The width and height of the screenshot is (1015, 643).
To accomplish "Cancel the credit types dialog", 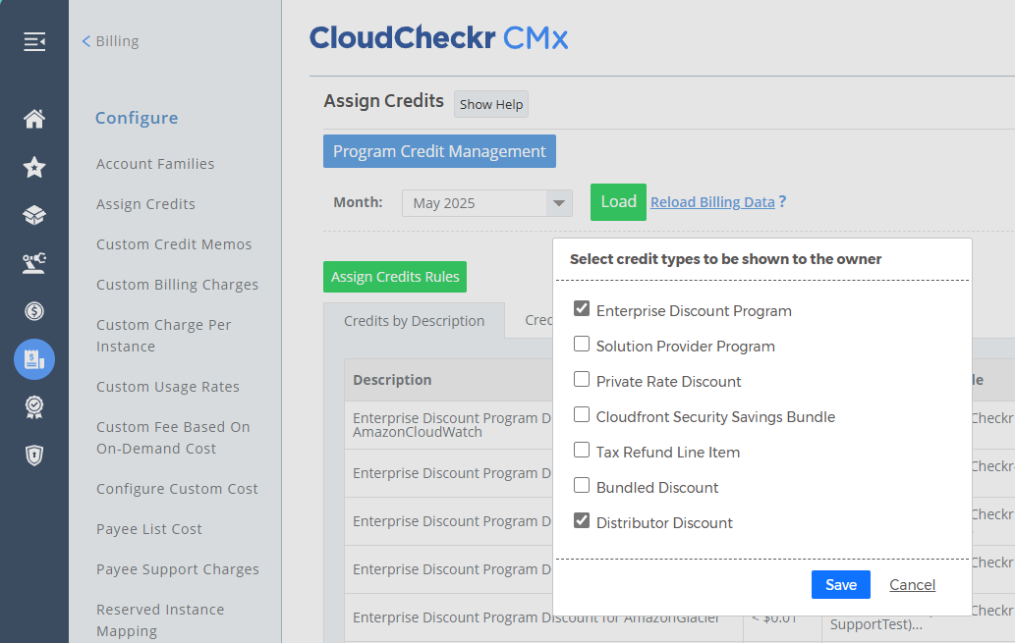I will (x=912, y=585).
